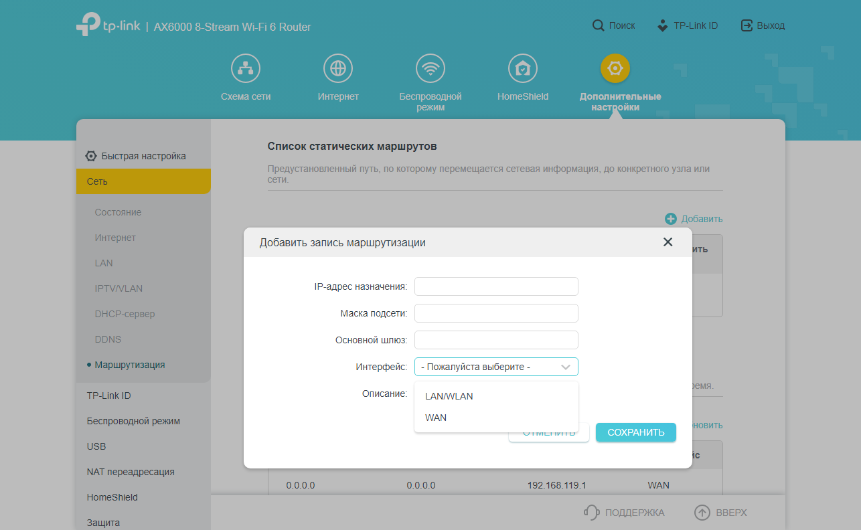Screen dimensions: 861x530
Task: Click the Маска подсети input field
Action: [x=496, y=313]
